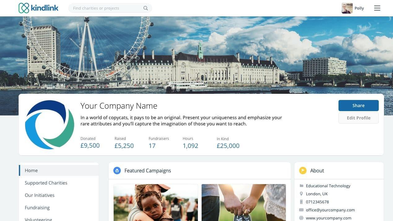Viewport: 393px width, 221px height.
Task: Open the holding hands campaign thumbnail
Action: (x=244, y=202)
